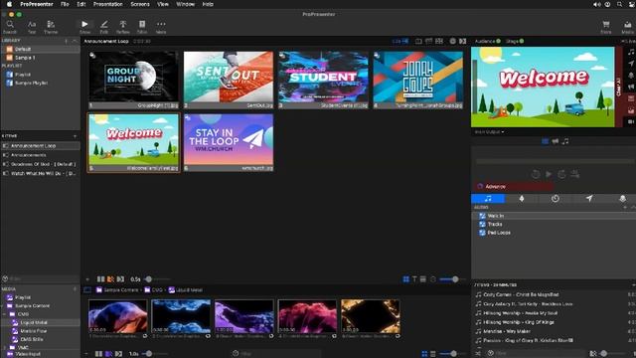Select the Liquid Metal media folder
This screenshot has height=358, width=636.
click(x=40, y=322)
